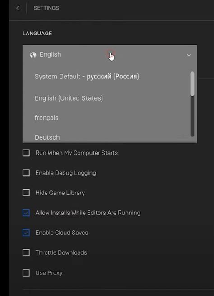214x296 pixels.
Task: Click the scrollbar track below the thumb
Action: coord(192,116)
